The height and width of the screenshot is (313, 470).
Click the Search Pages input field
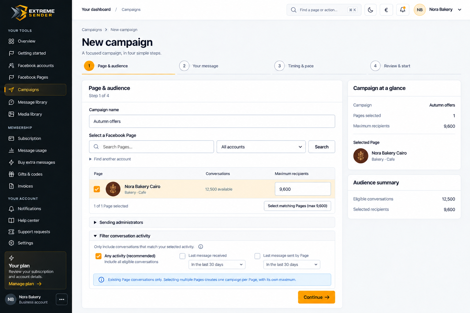(151, 147)
